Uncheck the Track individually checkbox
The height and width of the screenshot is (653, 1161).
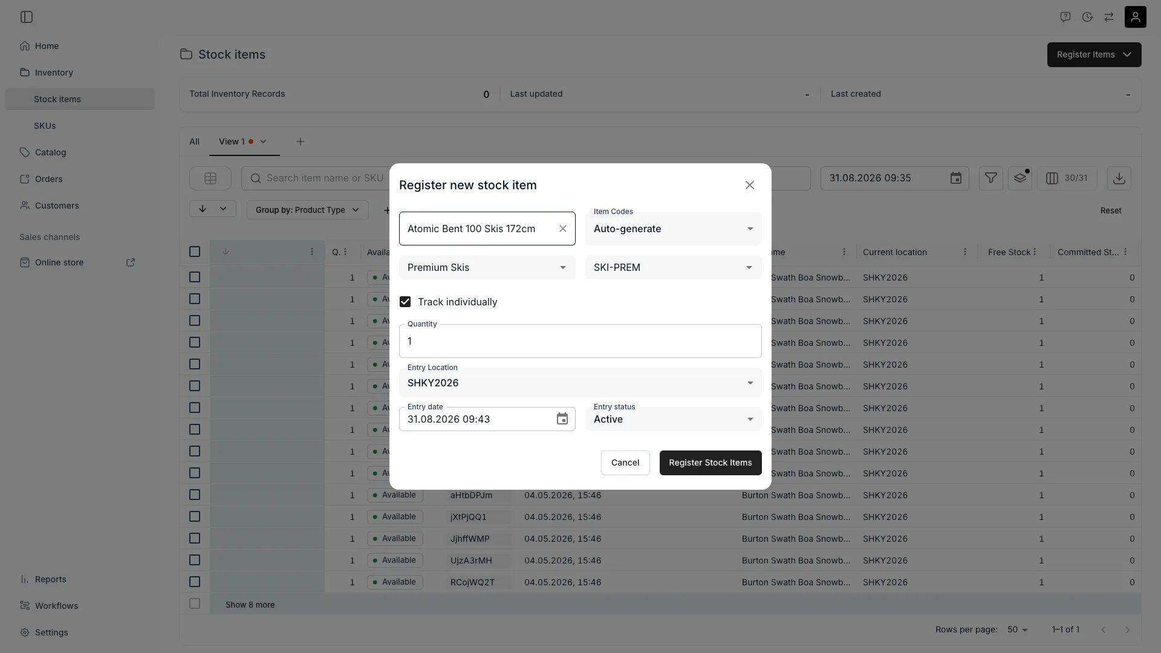(x=405, y=302)
